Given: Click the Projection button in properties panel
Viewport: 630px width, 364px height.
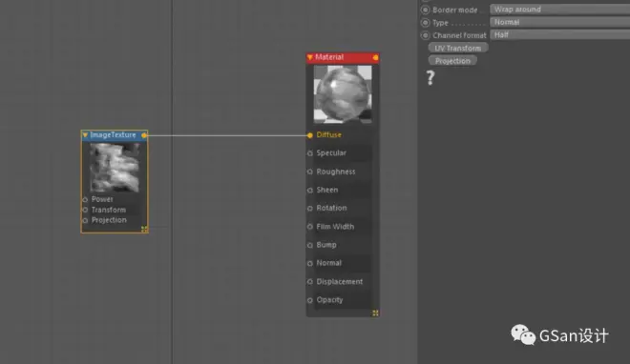Looking at the screenshot, I should tap(452, 61).
